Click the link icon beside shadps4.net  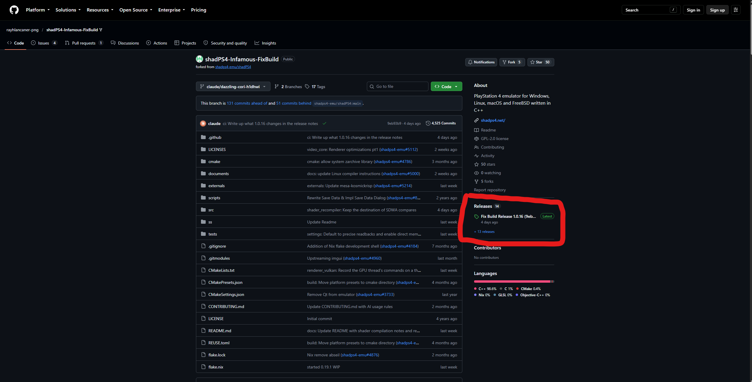[476, 120]
